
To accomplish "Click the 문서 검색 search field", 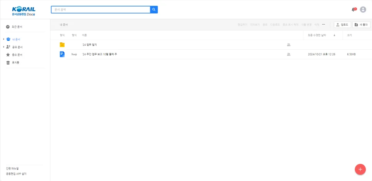I will 100,10.
